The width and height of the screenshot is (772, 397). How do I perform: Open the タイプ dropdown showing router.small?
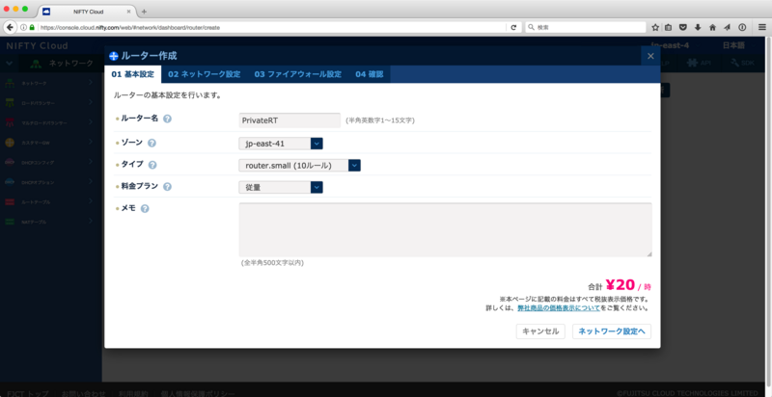[299, 166]
